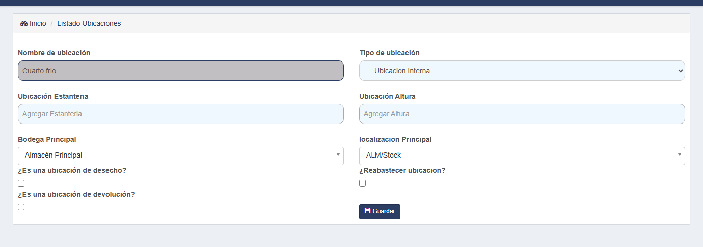Go to Inicio breadcrumb link

[38, 23]
